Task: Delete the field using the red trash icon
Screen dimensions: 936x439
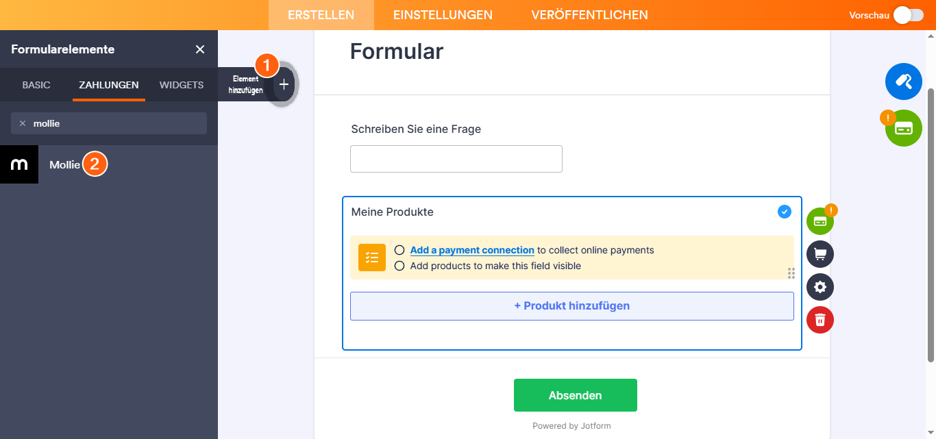Action: click(x=820, y=320)
